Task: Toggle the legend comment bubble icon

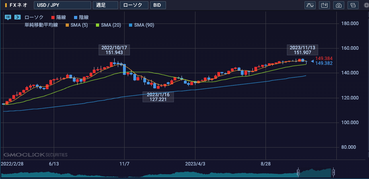Action: [8, 17]
